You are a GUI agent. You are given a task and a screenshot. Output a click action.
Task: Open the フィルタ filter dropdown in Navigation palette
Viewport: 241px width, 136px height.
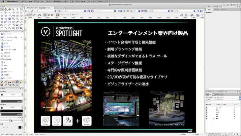[x=227, y=99]
